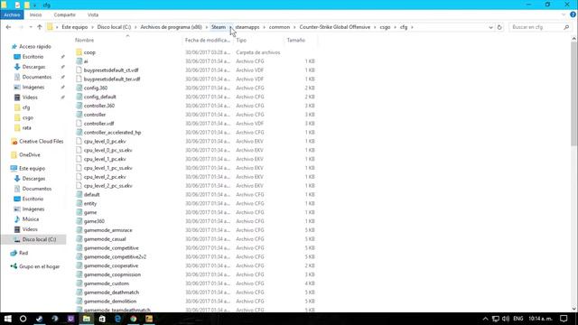Go to Disco local (C:) breadcrumb
This screenshot has width=578, height=325.
pos(114,27)
